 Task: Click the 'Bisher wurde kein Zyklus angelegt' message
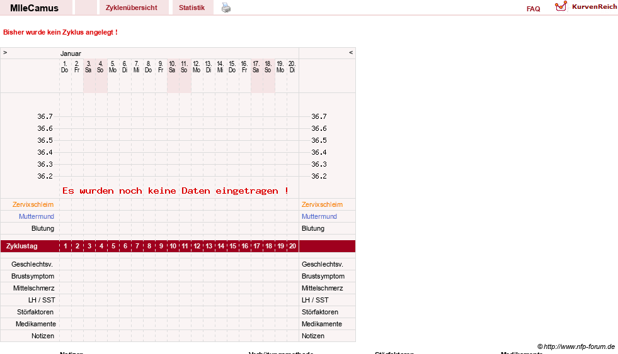click(60, 32)
